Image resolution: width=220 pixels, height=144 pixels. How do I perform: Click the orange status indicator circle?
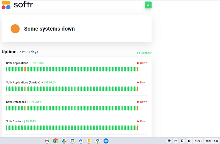tap(15, 29)
